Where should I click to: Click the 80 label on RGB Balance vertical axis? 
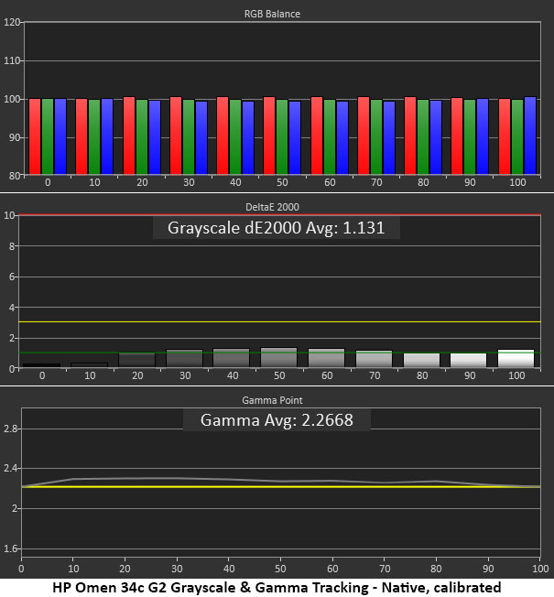point(15,176)
